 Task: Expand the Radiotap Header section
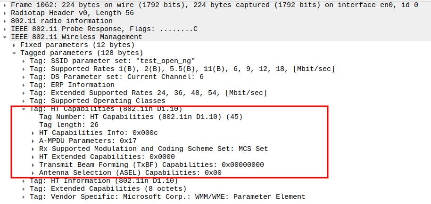[5, 13]
